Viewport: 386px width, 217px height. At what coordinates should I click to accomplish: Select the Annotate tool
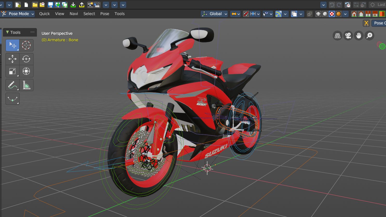[12, 85]
